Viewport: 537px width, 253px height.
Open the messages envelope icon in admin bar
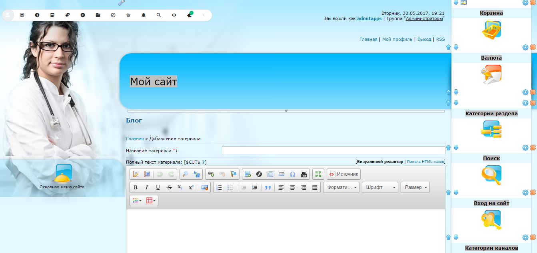pyautogui.click(x=22, y=15)
